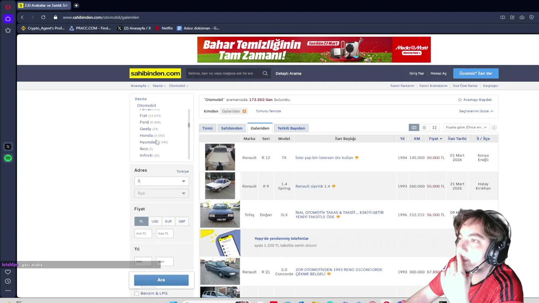Go back with the browser back arrow
The image size is (539, 303).
pos(22,17)
